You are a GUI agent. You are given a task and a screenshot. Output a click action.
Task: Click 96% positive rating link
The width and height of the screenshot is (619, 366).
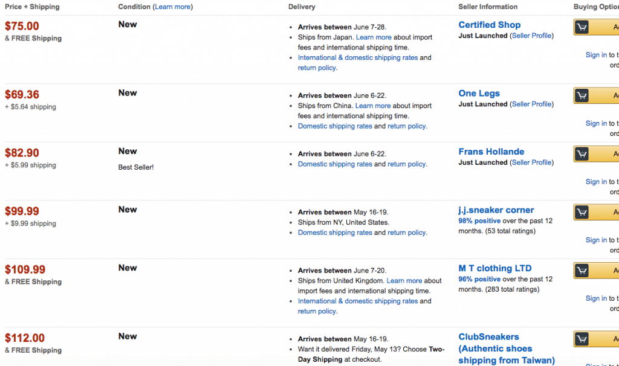click(479, 279)
